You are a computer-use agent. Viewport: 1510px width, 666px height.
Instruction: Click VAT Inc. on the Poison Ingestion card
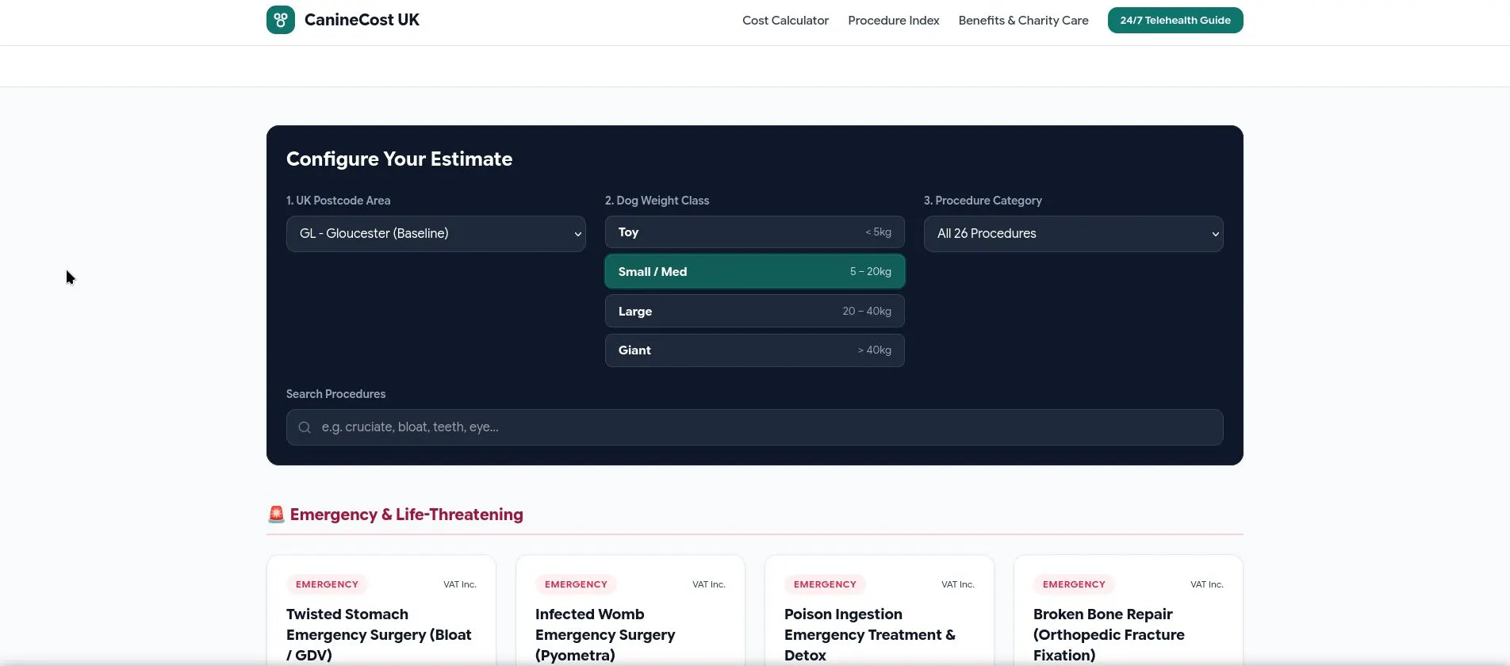click(x=958, y=584)
